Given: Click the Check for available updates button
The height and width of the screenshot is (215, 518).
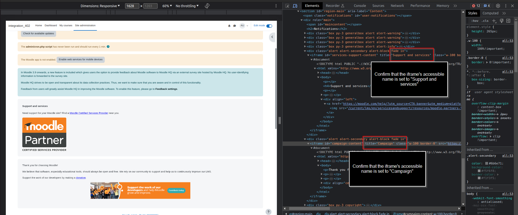Looking at the screenshot, I should [39, 33].
